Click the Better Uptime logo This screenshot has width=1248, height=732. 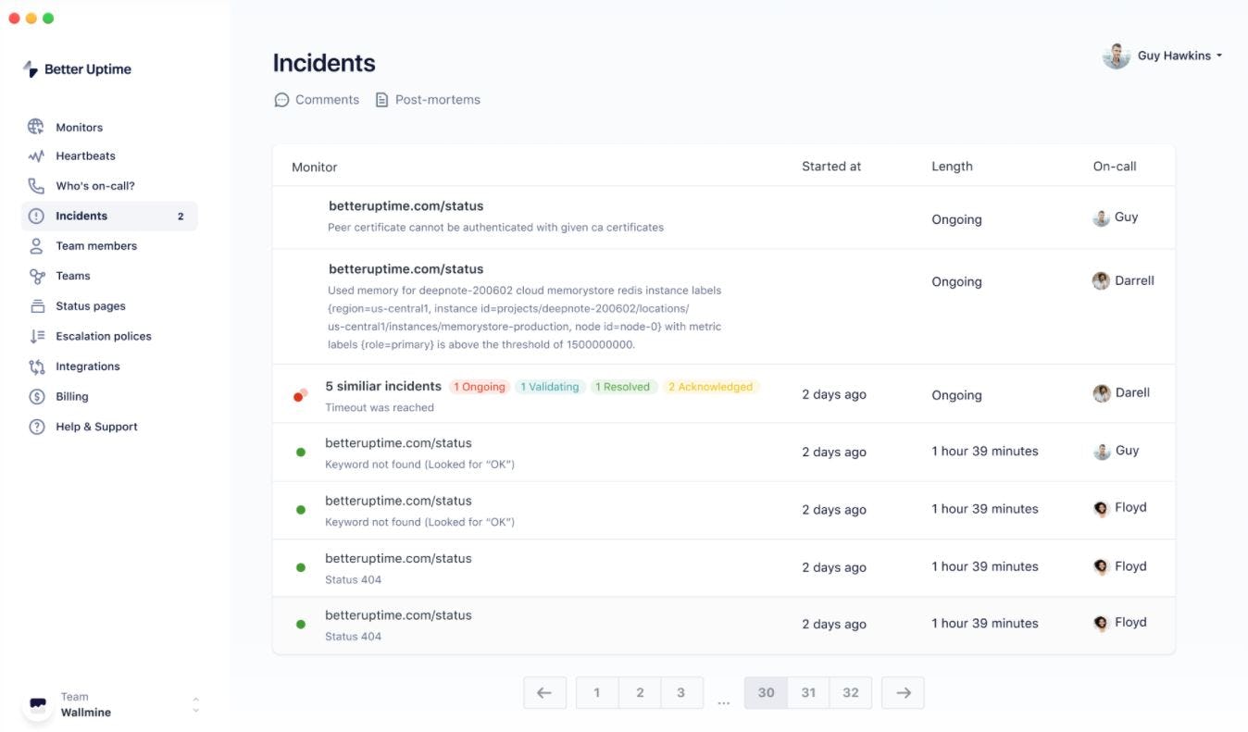78,68
